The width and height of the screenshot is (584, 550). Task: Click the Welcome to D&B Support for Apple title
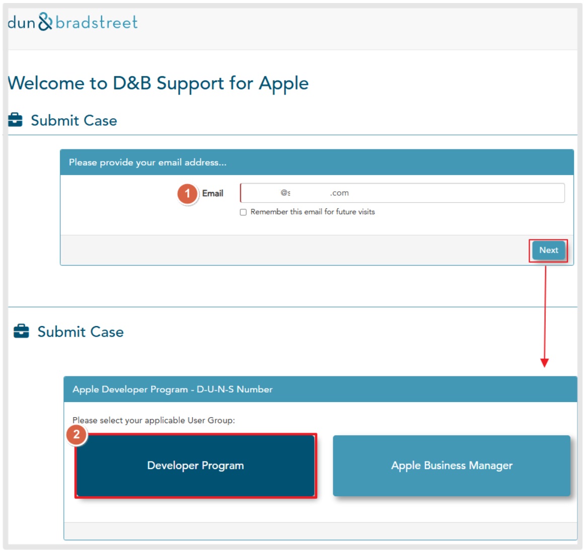pyautogui.click(x=158, y=84)
